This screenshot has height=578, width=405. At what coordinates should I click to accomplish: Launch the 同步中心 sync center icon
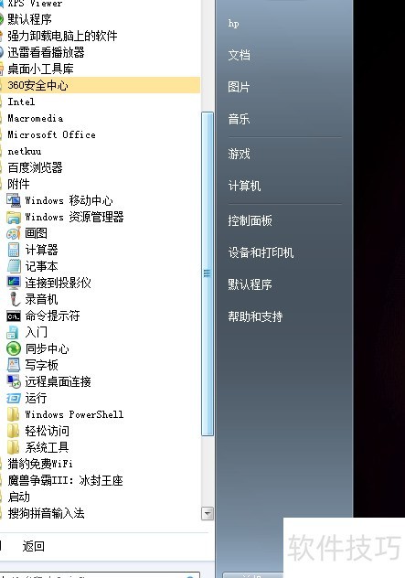(x=14, y=348)
